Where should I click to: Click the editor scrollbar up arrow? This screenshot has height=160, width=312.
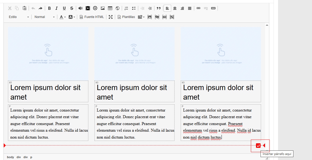pyautogui.click(x=267, y=25)
